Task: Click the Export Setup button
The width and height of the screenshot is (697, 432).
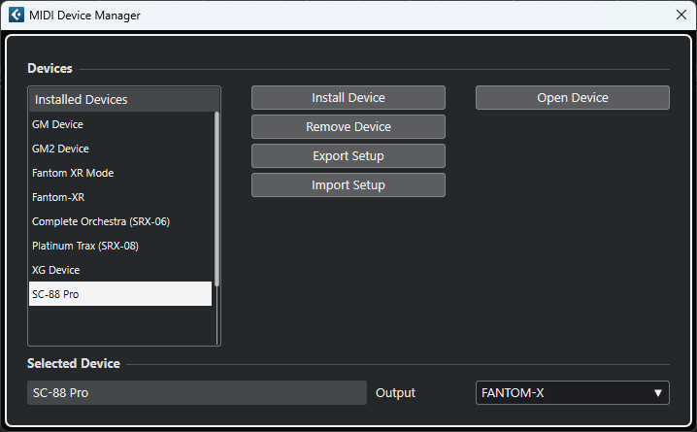Action: pyautogui.click(x=348, y=156)
